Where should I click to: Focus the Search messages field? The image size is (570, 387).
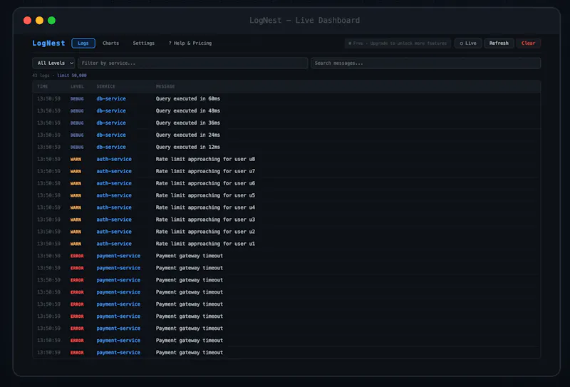point(425,63)
